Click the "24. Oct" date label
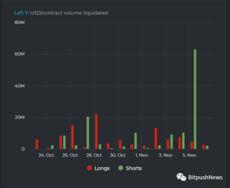Screen dimensions: 230x188 (46, 155)
